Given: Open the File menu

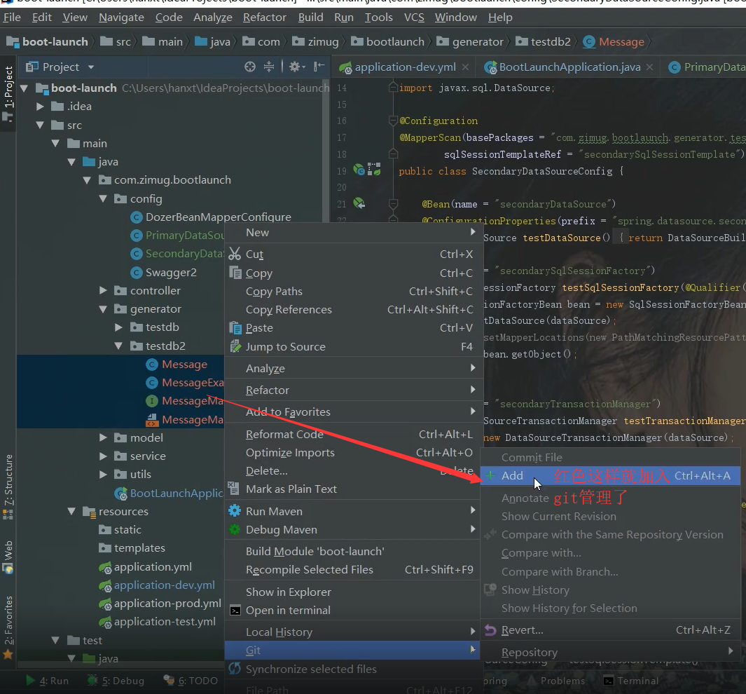Looking at the screenshot, I should [12, 17].
